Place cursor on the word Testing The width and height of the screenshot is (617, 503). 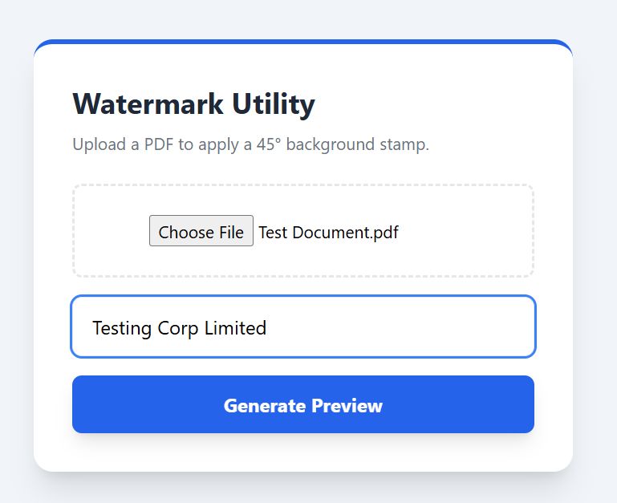coord(120,328)
